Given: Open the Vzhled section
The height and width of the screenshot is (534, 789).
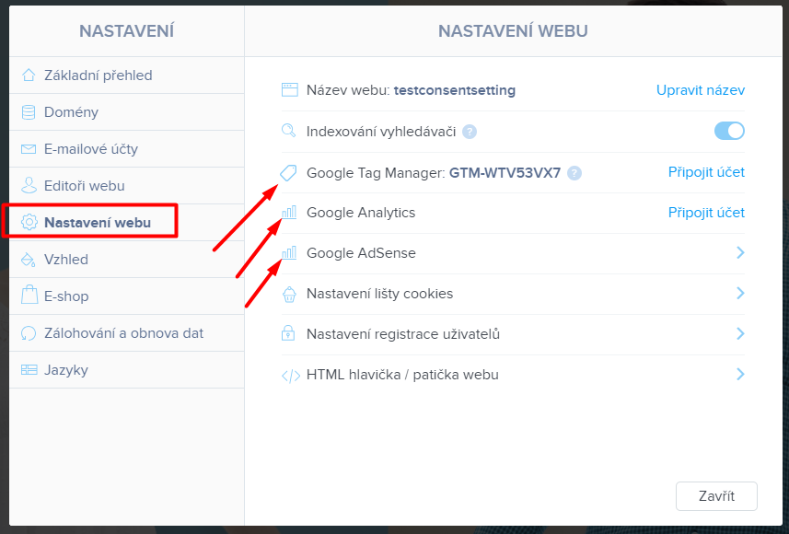Looking at the screenshot, I should (127, 260).
